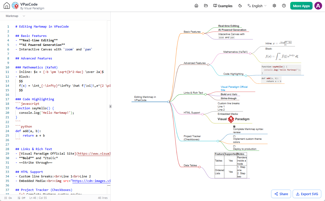The width and height of the screenshot is (325, 201).
Task: Click the https://www.visual URL on editor line 29
Action: pyautogui.click(x=94, y=154)
